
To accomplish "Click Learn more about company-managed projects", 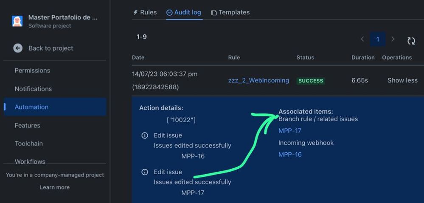I will [55, 187].
